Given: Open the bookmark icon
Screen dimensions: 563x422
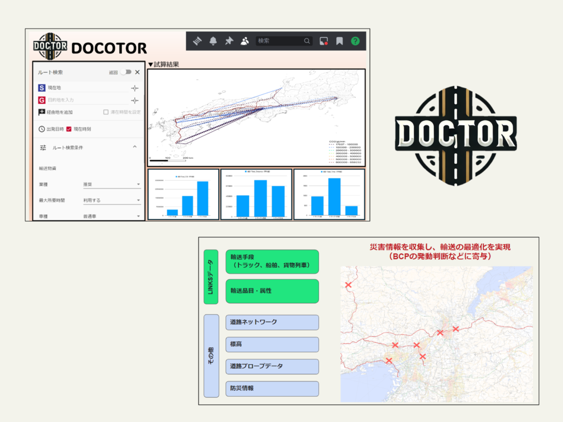Looking at the screenshot, I should point(339,41).
